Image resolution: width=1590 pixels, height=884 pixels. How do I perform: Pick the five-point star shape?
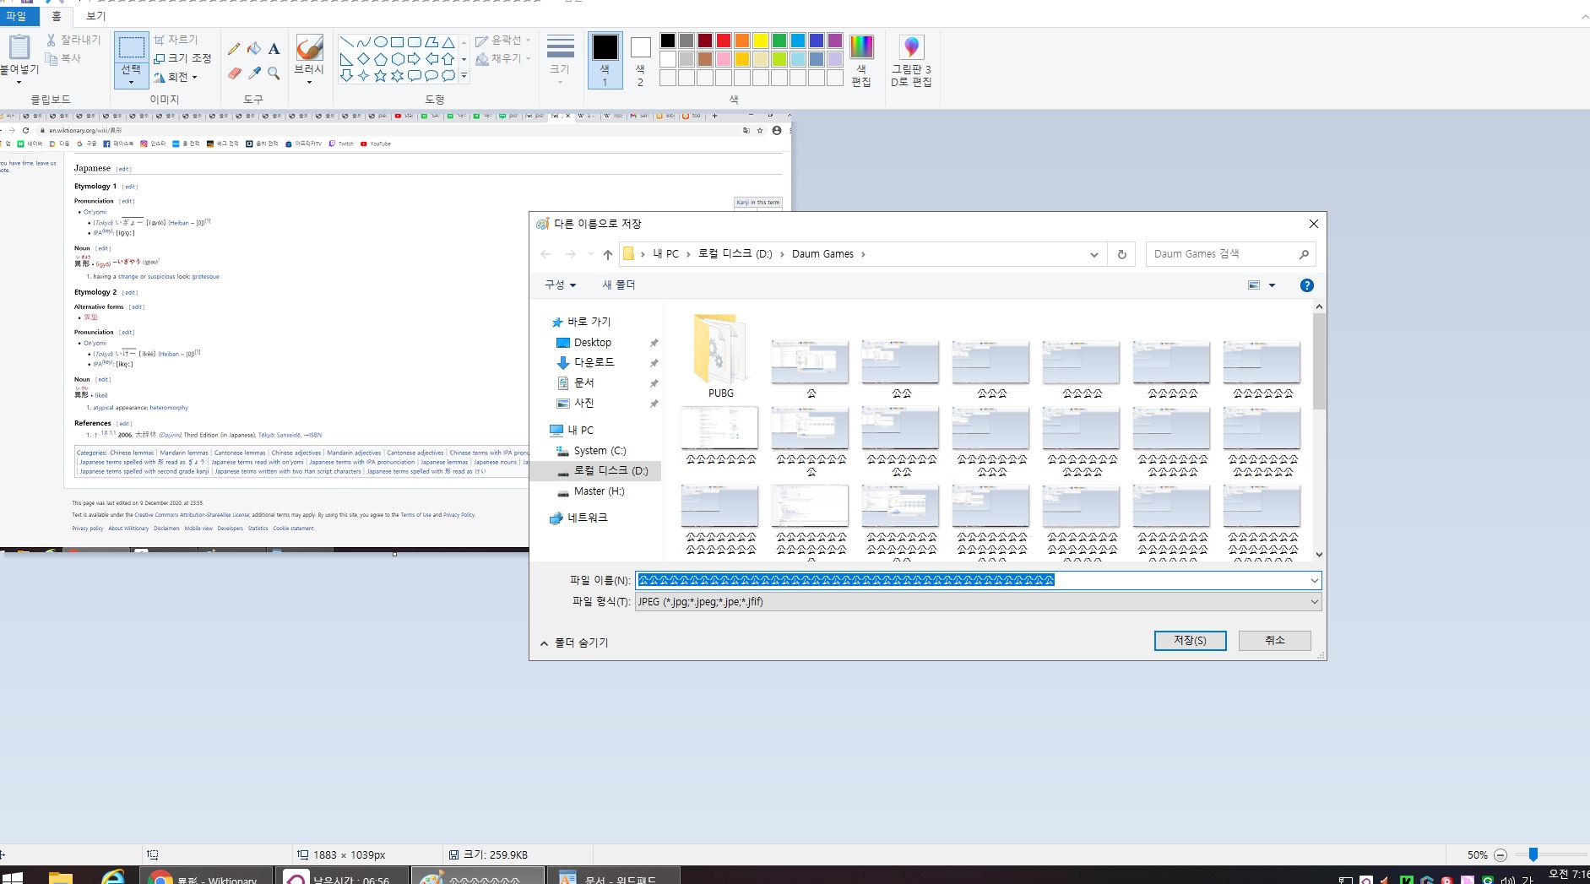(x=380, y=75)
